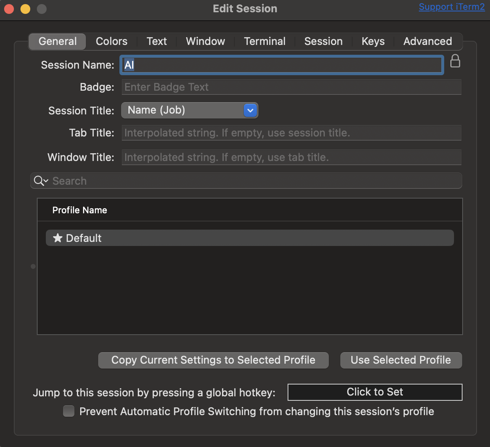This screenshot has height=447, width=490.
Task: Enable Prevent Automatic Profile Switching checkbox
Action: (69, 411)
